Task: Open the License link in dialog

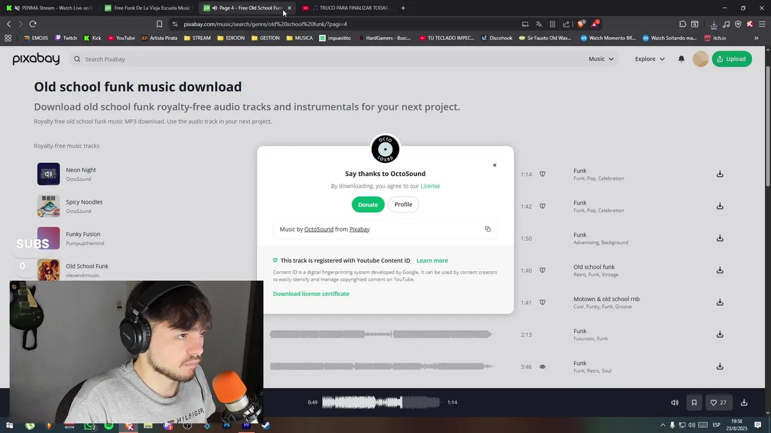Action: coord(430,186)
